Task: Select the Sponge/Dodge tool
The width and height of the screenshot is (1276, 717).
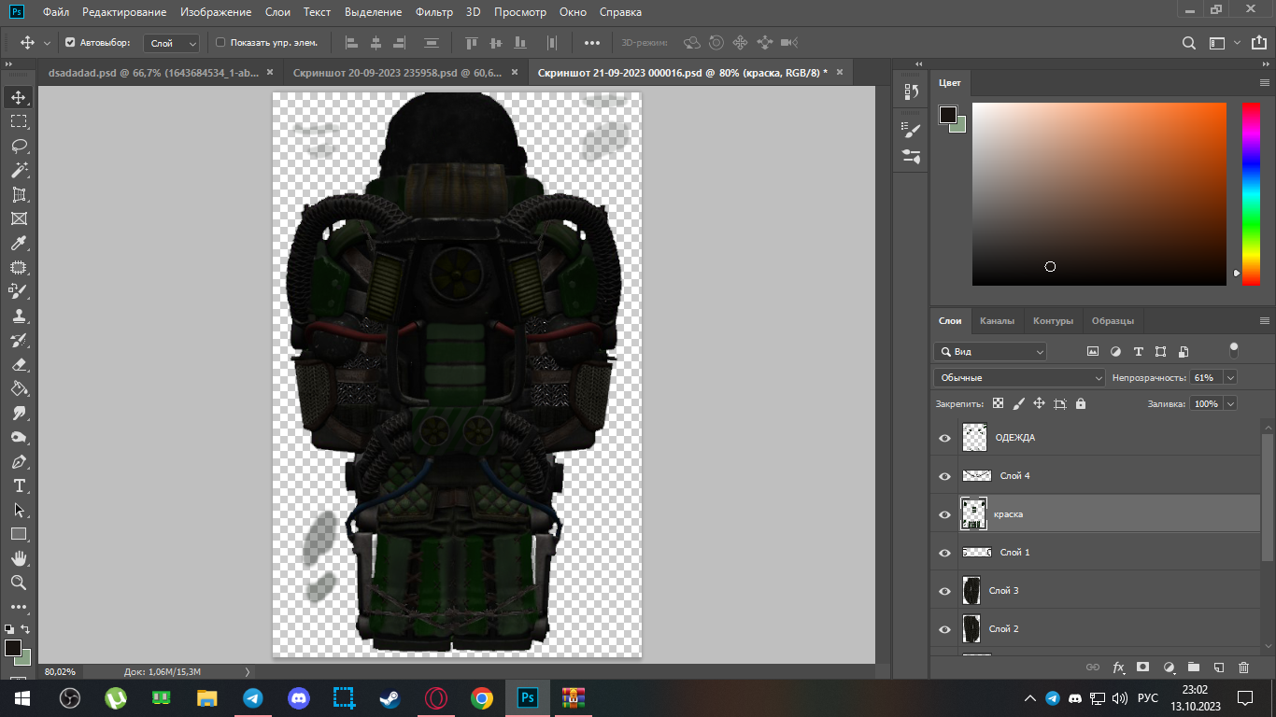Action: point(19,437)
